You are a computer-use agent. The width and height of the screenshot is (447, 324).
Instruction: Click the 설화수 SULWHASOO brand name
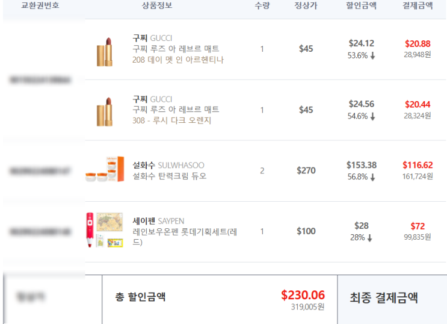pos(168,165)
